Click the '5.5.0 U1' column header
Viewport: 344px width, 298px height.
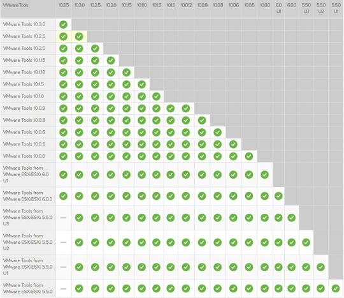[x=336, y=8]
